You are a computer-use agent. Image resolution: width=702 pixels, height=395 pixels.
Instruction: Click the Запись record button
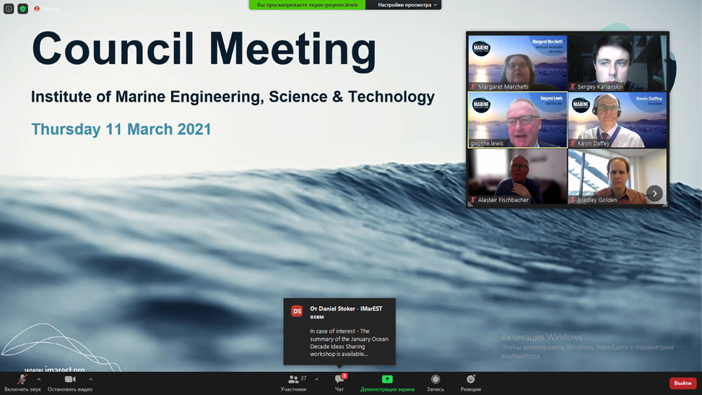tap(435, 383)
